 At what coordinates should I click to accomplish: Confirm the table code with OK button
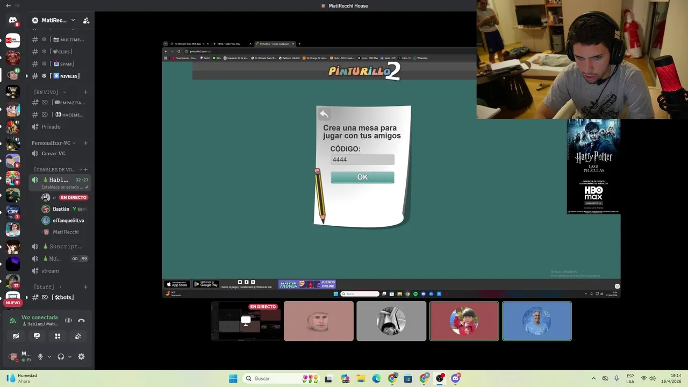(x=362, y=177)
